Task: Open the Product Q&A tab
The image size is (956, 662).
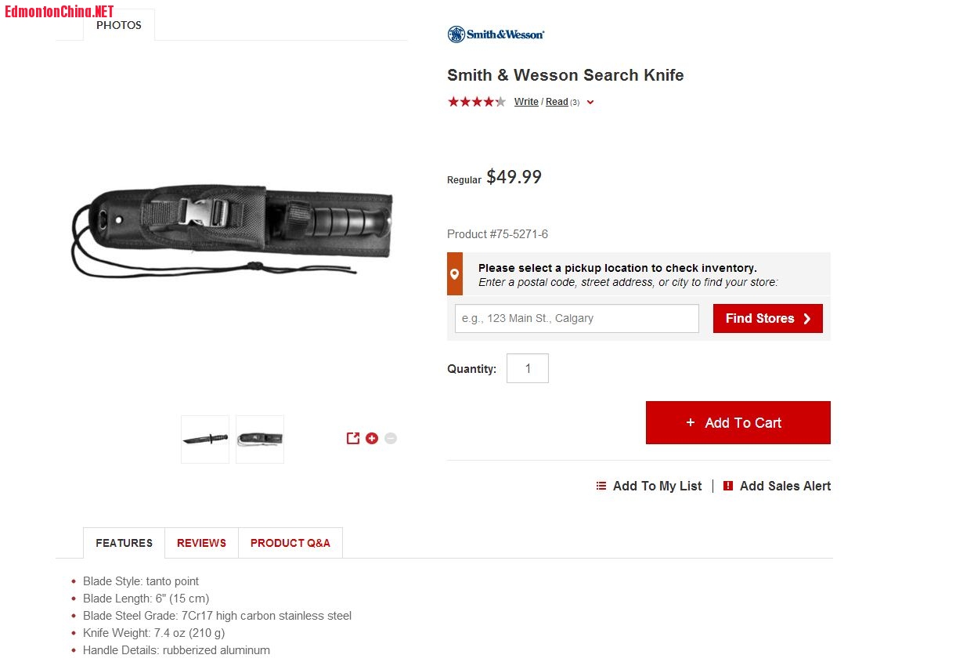Action: [290, 543]
